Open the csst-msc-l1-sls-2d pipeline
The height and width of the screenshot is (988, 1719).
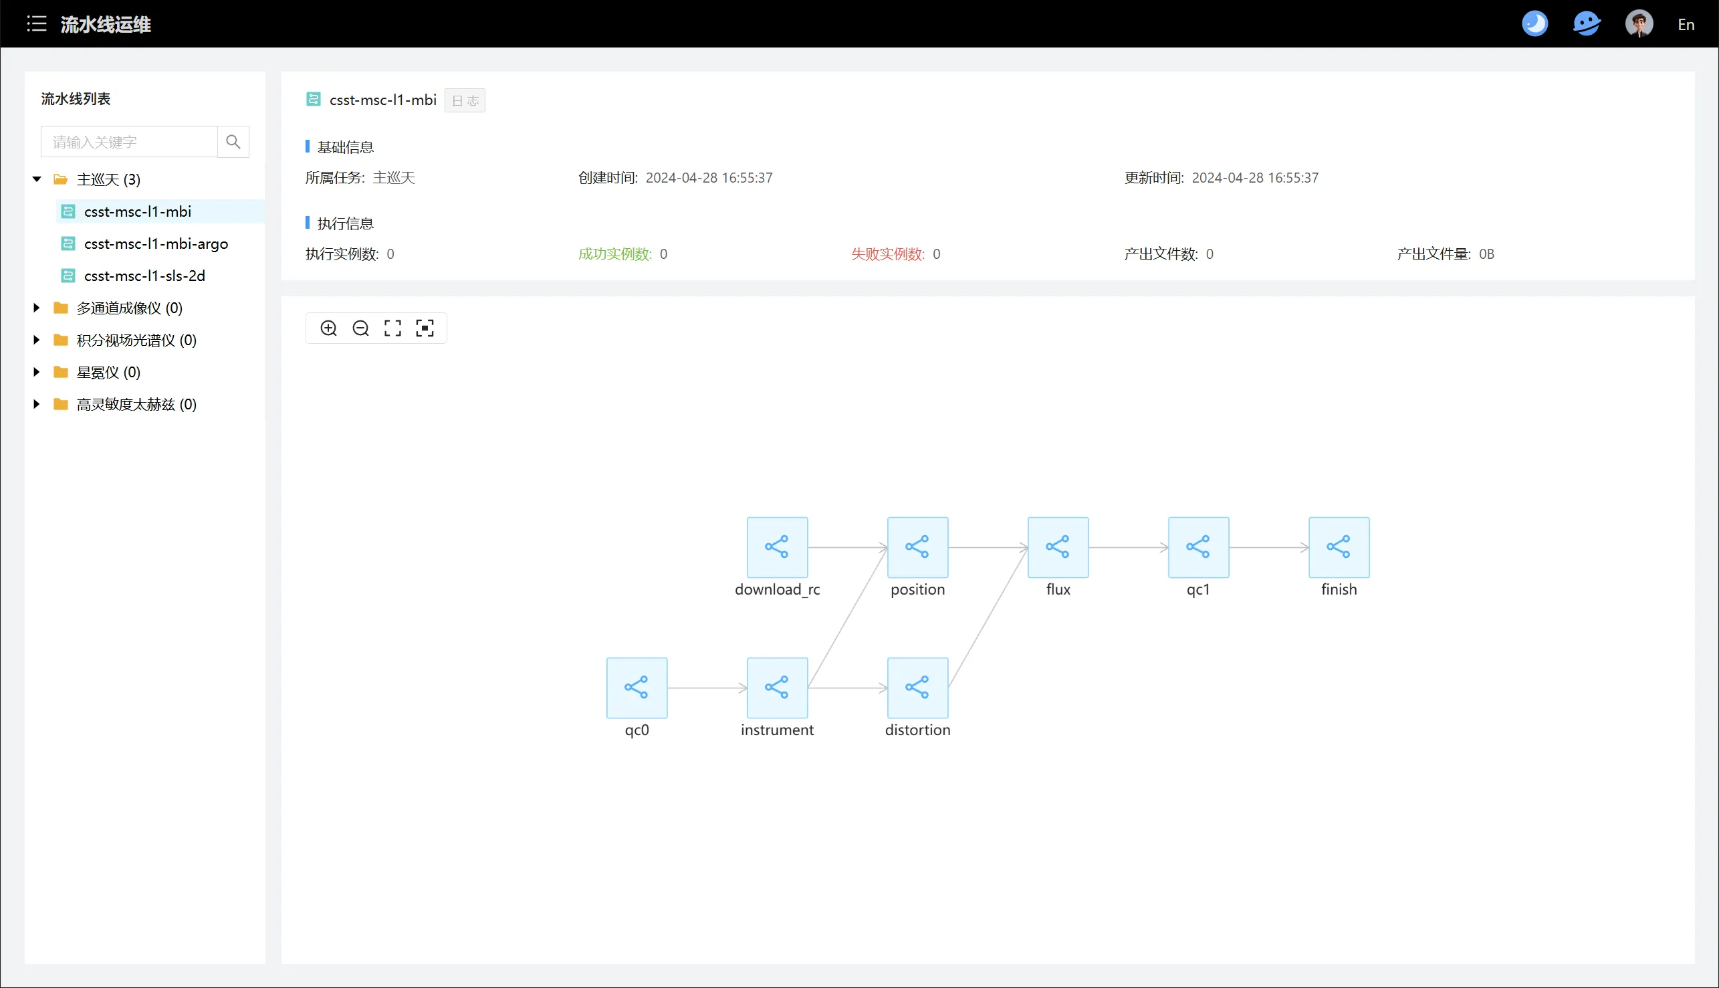click(x=144, y=276)
